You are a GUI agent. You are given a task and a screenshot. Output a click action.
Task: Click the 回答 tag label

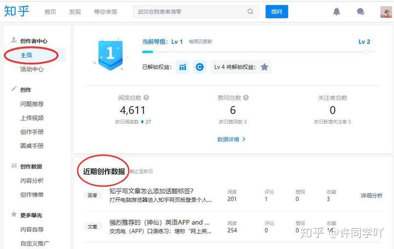[92, 195]
